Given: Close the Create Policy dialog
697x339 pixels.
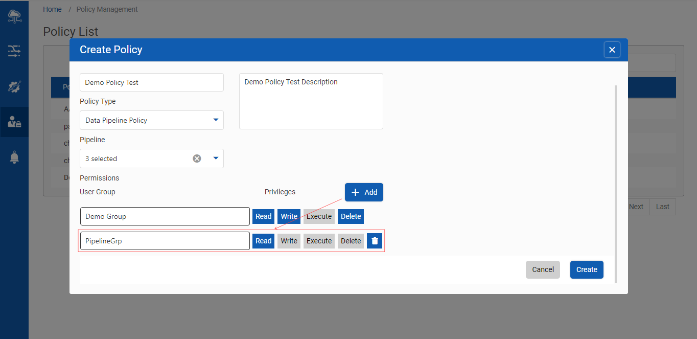Looking at the screenshot, I should (x=612, y=50).
